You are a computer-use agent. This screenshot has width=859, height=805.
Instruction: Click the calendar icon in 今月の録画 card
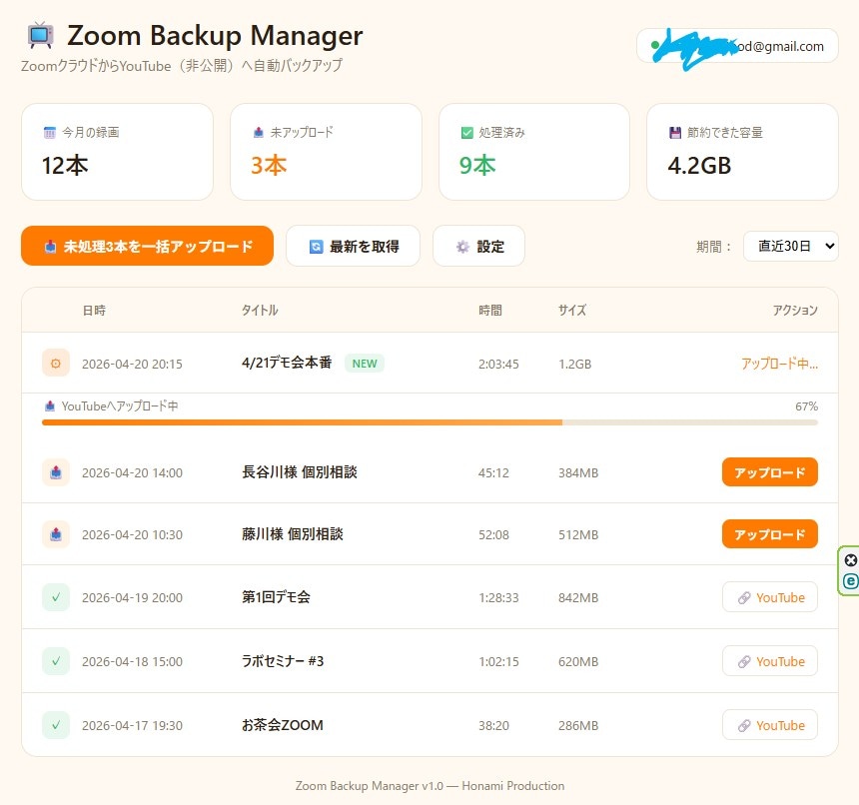tap(49, 133)
